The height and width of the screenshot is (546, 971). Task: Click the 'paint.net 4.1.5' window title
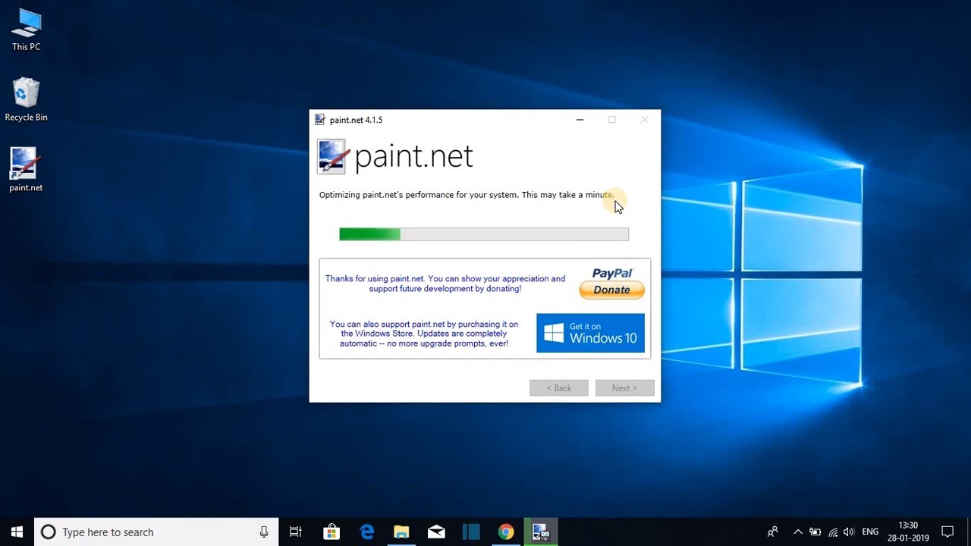356,120
